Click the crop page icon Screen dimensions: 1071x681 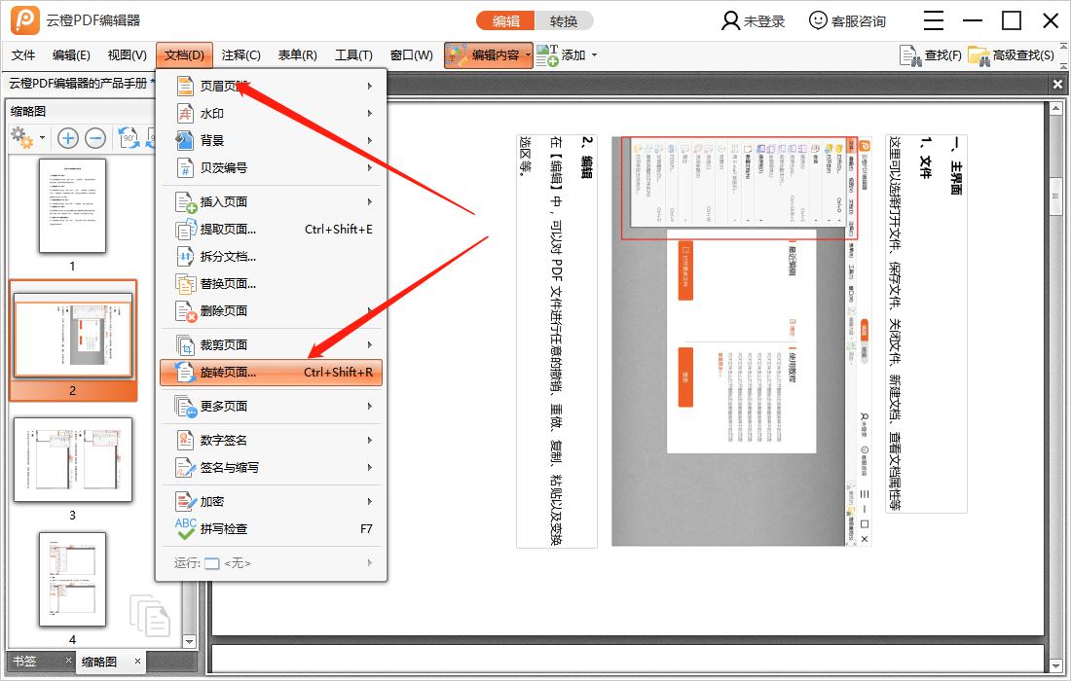[185, 345]
